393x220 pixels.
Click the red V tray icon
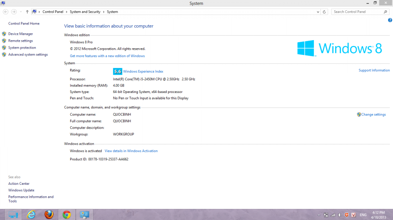point(353,215)
